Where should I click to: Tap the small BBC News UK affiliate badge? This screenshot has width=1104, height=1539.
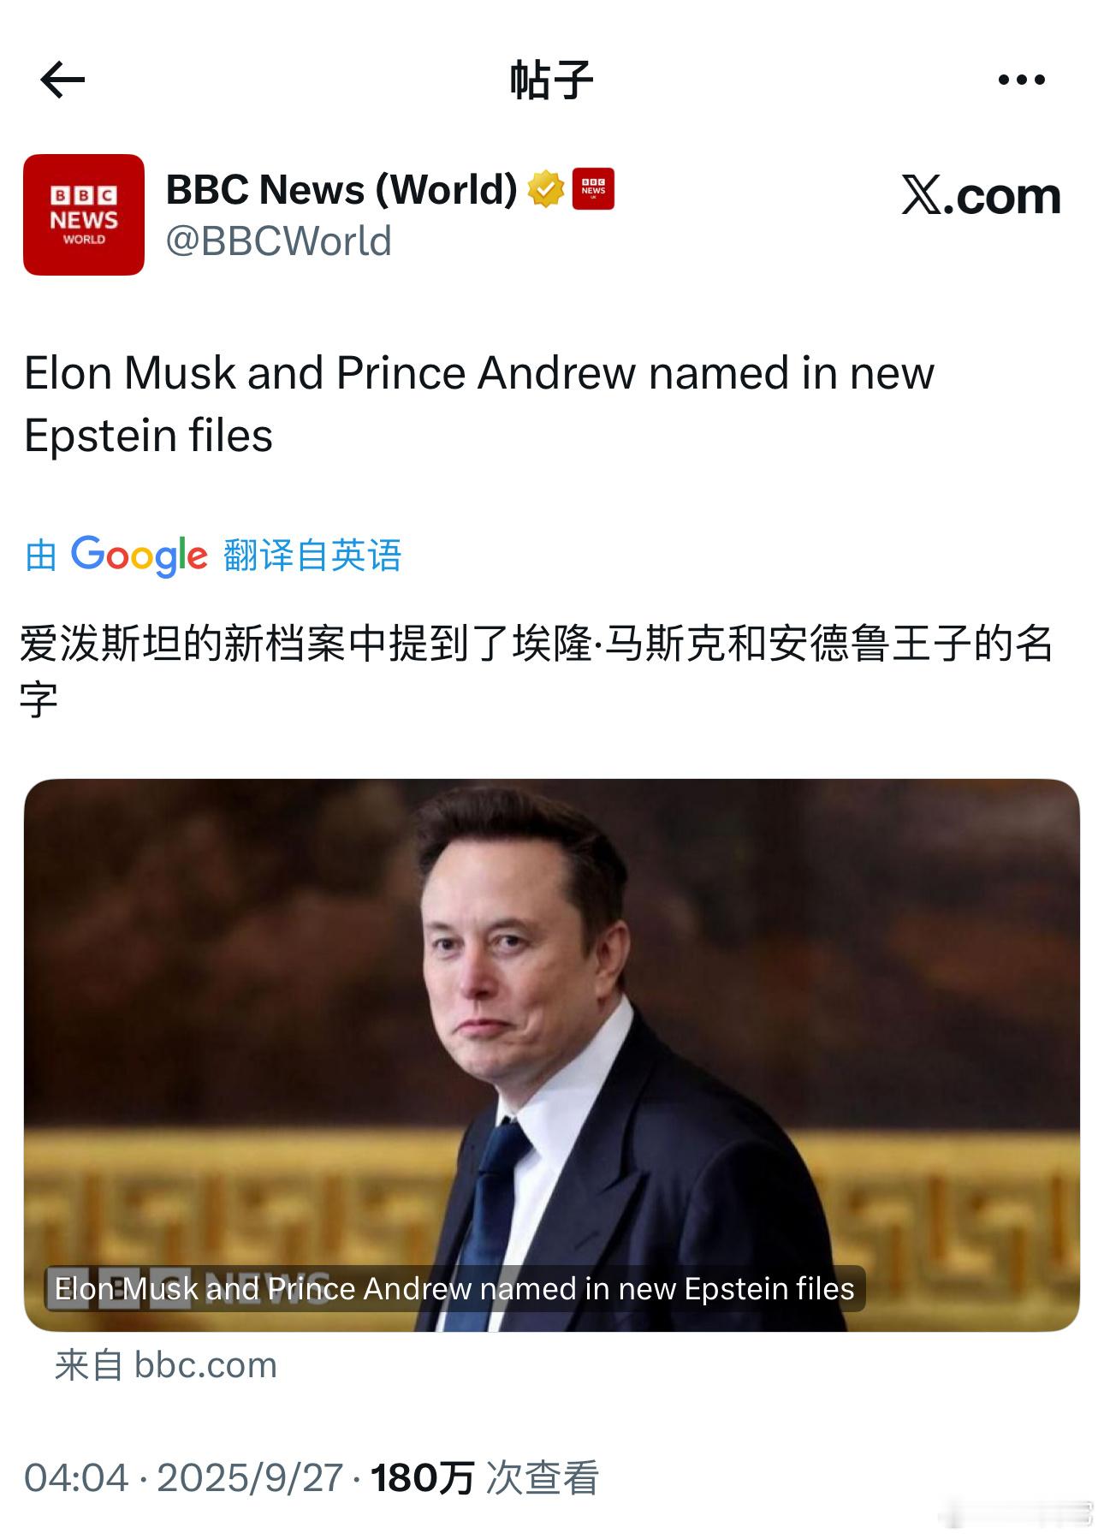[x=593, y=189]
